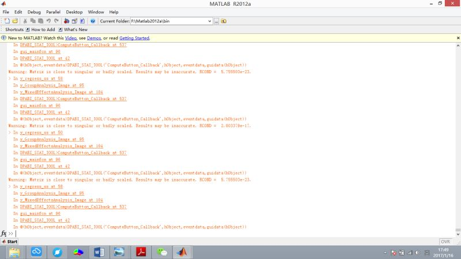Paste using the clipboard toolbar icon
461x259 pixels.
40,21
